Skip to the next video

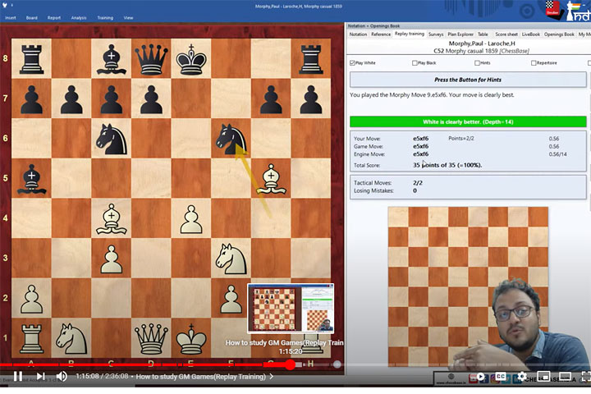click(x=40, y=376)
